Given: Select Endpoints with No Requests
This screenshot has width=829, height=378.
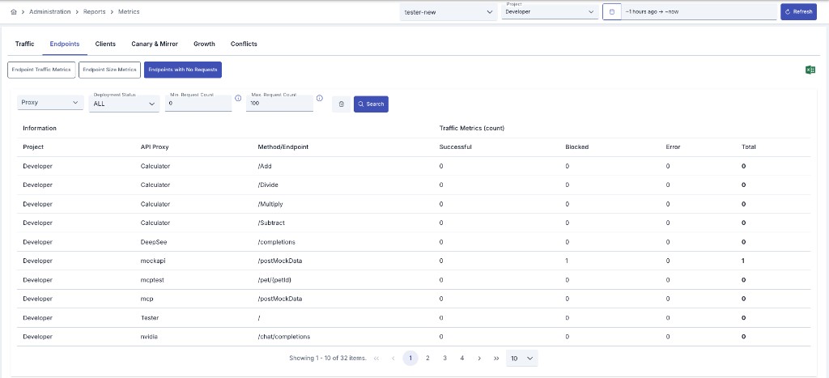Looking at the screenshot, I should coord(183,70).
